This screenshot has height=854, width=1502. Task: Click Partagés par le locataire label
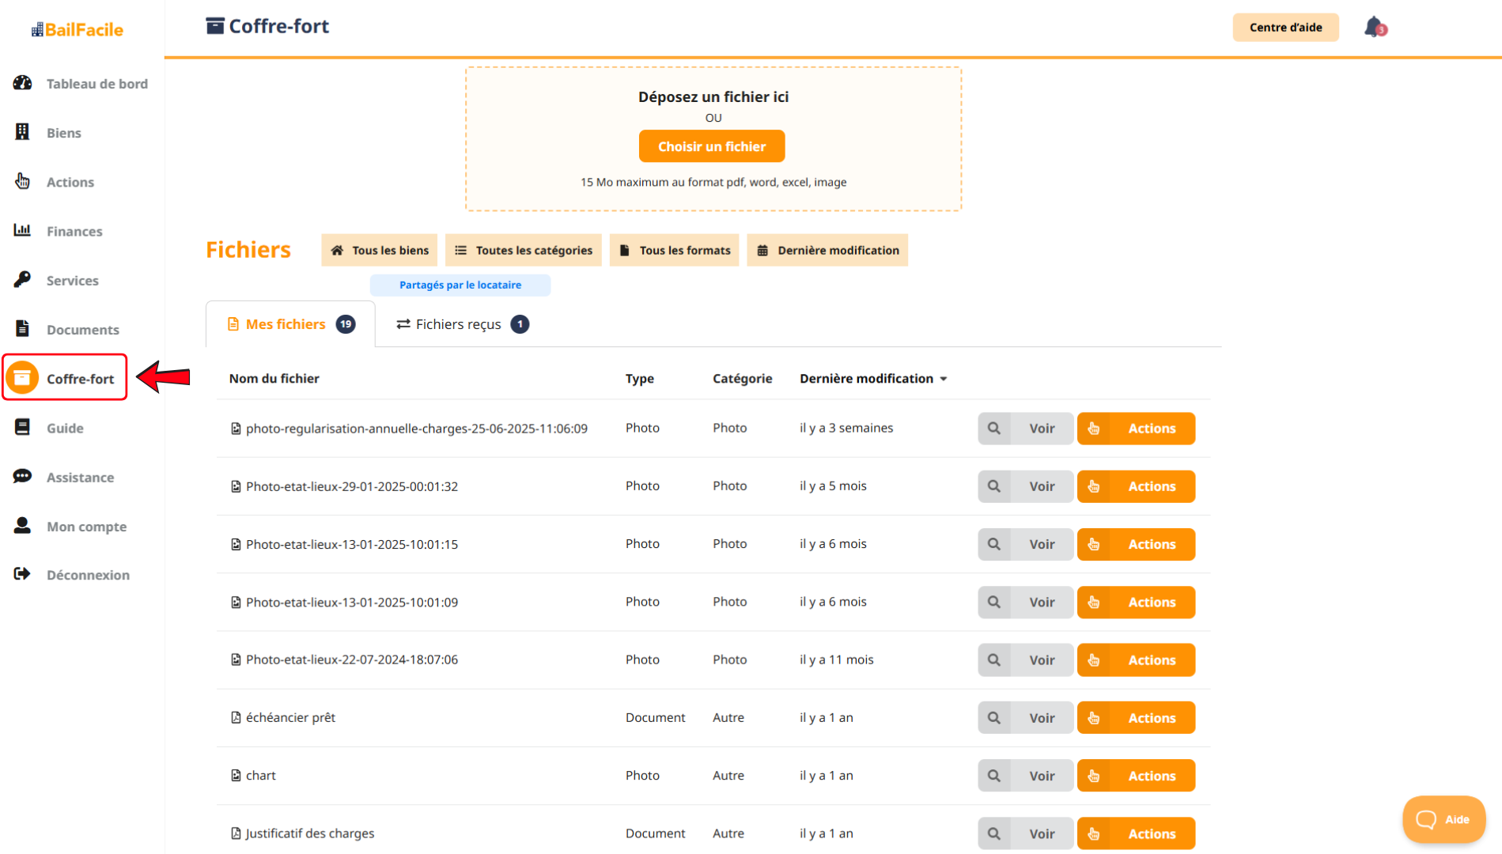[x=460, y=285]
